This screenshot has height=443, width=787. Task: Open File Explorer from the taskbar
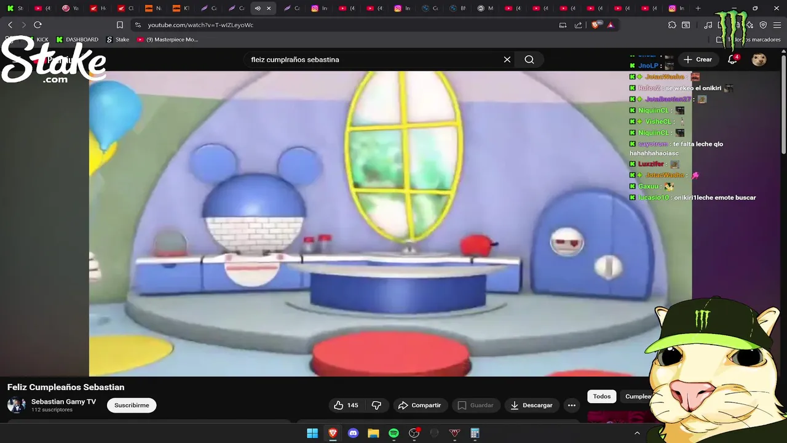point(373,433)
